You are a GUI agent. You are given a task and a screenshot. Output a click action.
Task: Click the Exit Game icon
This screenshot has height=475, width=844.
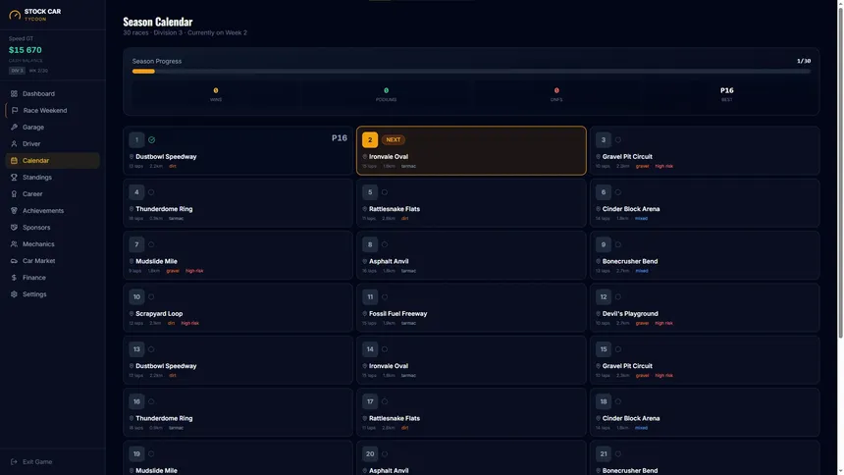pyautogui.click(x=14, y=461)
